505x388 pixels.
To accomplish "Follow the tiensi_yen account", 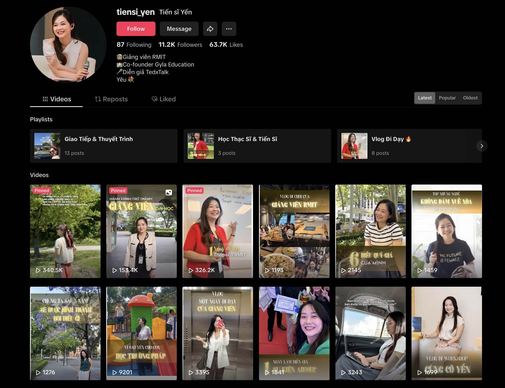I will [136, 29].
